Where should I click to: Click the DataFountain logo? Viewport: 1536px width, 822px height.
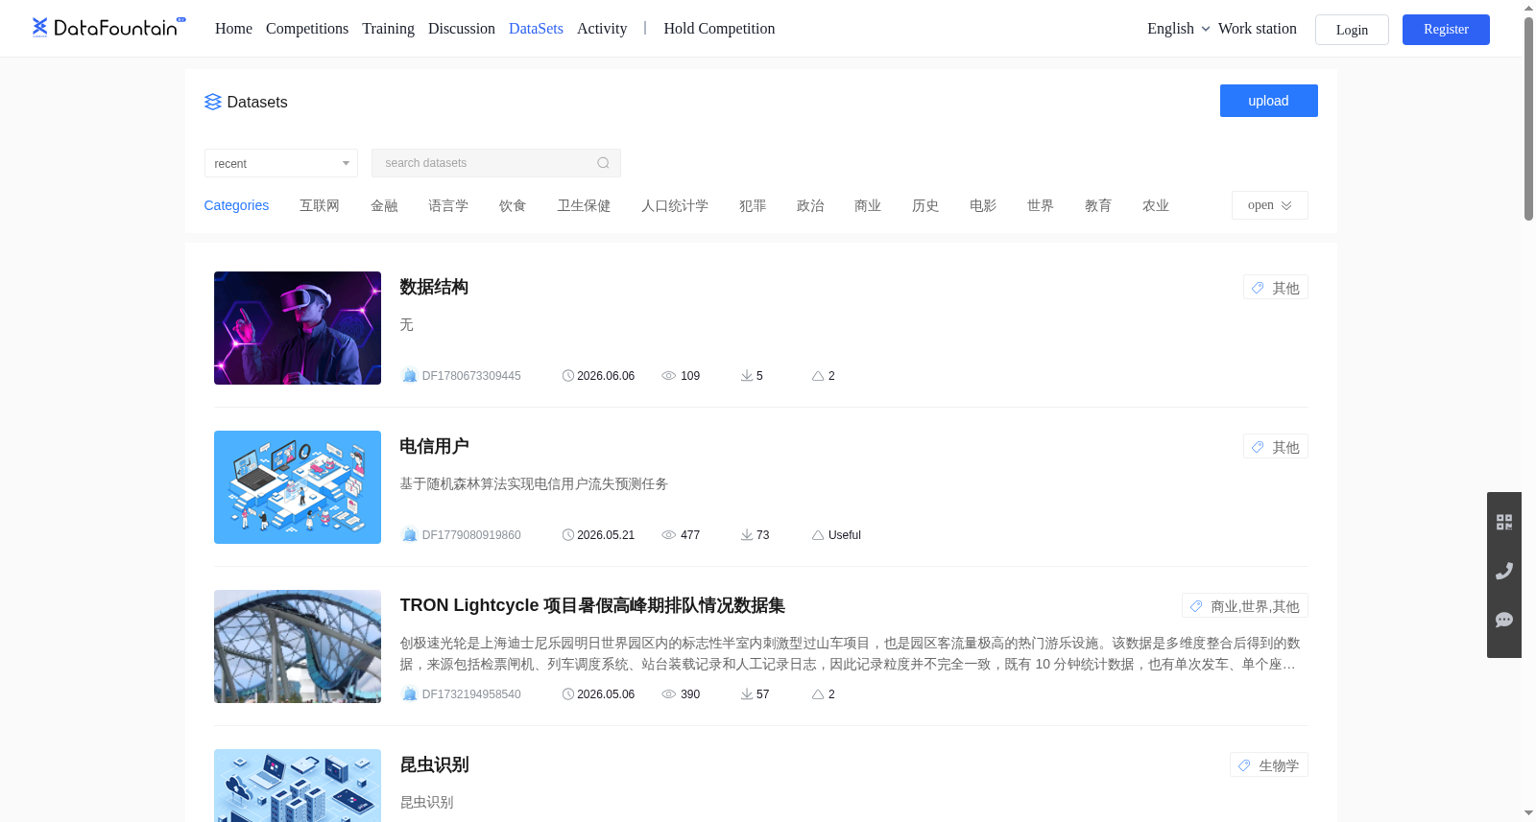(x=108, y=27)
